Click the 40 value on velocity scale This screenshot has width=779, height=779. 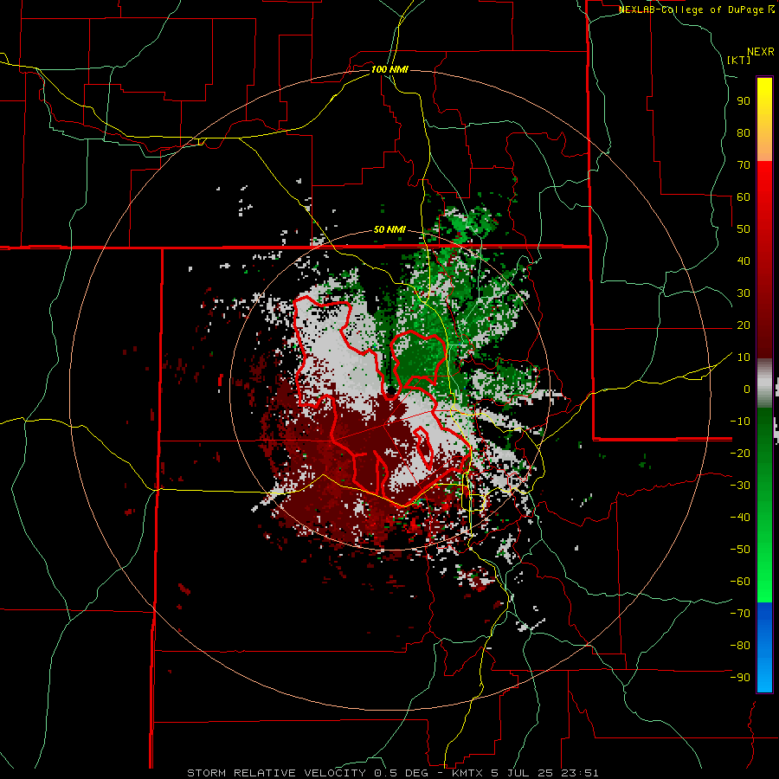point(744,261)
